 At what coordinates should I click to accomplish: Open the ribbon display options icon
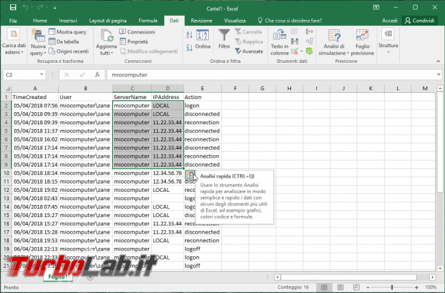376,8
